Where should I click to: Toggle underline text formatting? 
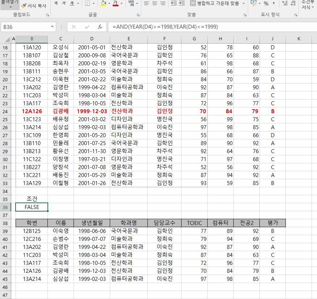pos(72,3)
